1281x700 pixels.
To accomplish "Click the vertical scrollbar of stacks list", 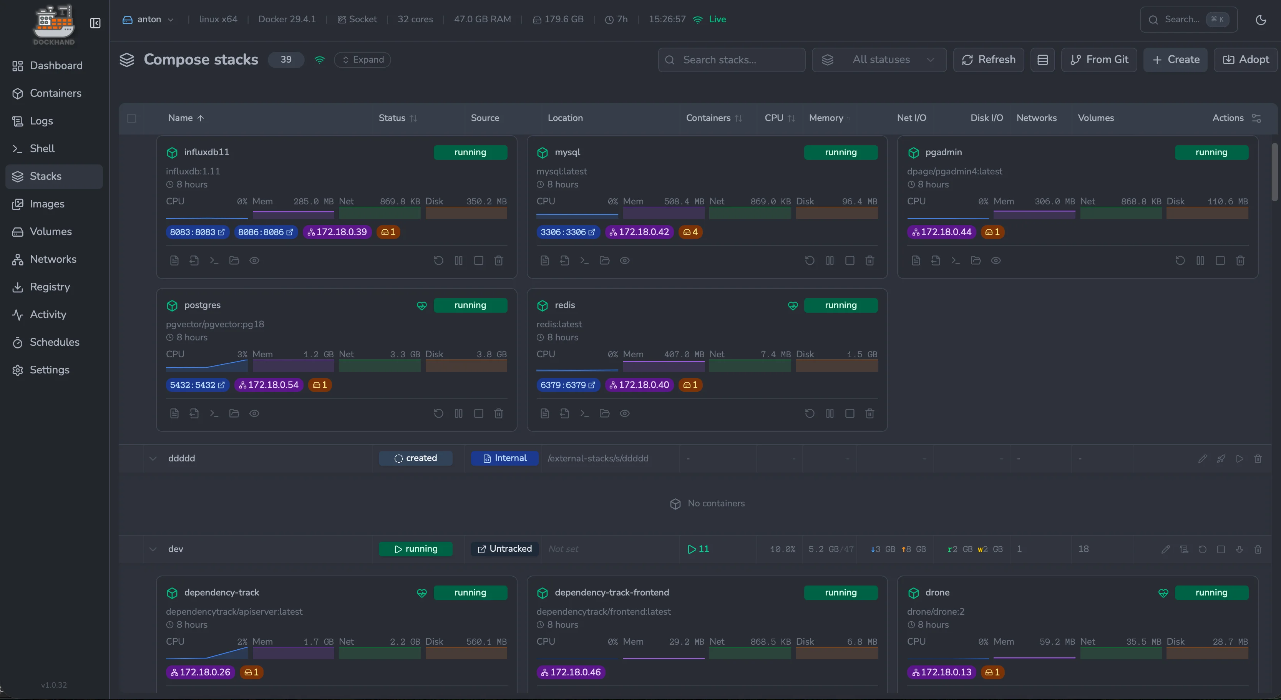I will [x=1274, y=171].
